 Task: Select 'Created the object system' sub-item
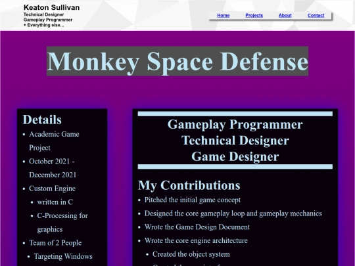tap(191, 254)
